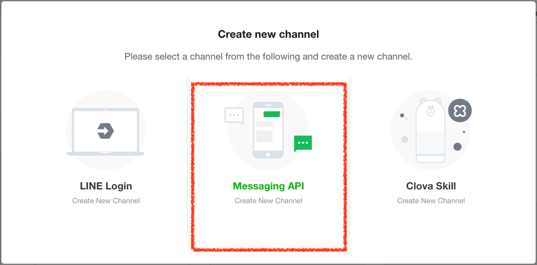Screen dimensions: 537x265
Task: Click the Create new channel dialog title
Action: click(x=268, y=34)
